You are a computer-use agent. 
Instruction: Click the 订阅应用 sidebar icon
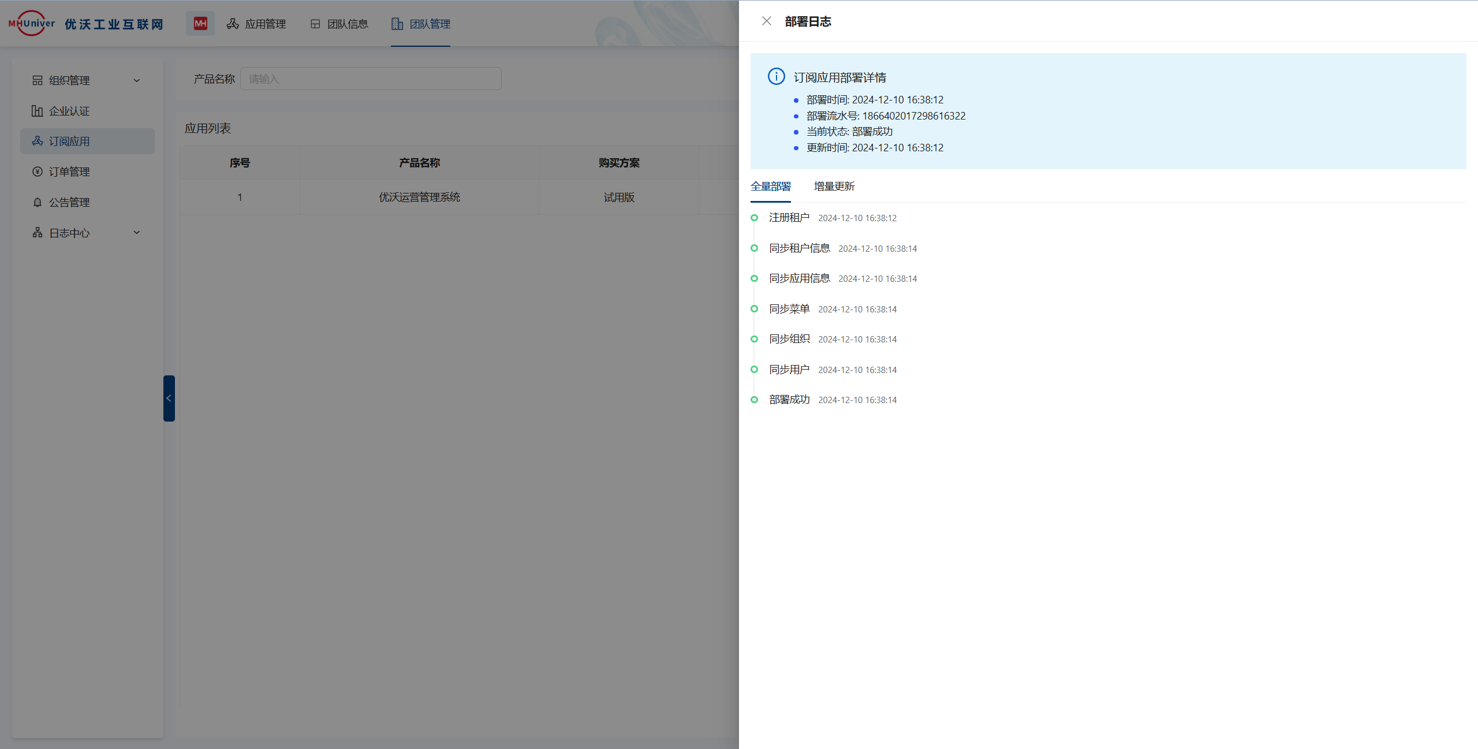pos(38,141)
